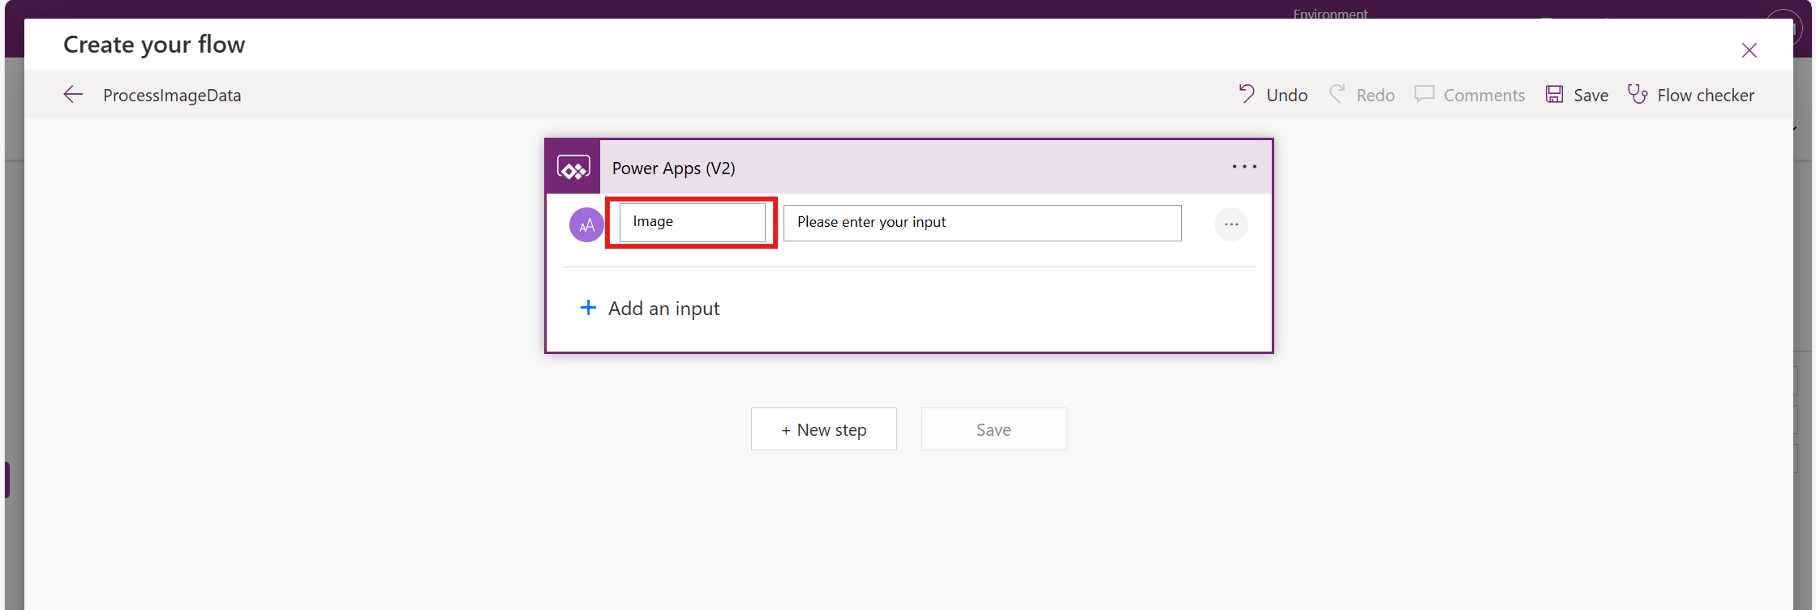This screenshot has height=610, width=1816.
Task: Open the Power Apps (V2) trigger ellipsis menu
Action: (1243, 167)
